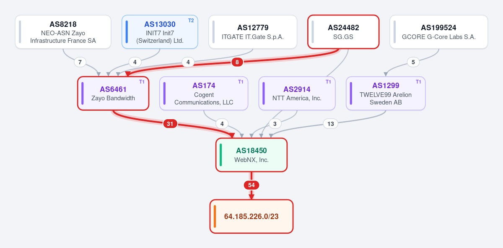
Task: Click the AS18450 WebNX, Inc. node
Action: pyautogui.click(x=251, y=155)
